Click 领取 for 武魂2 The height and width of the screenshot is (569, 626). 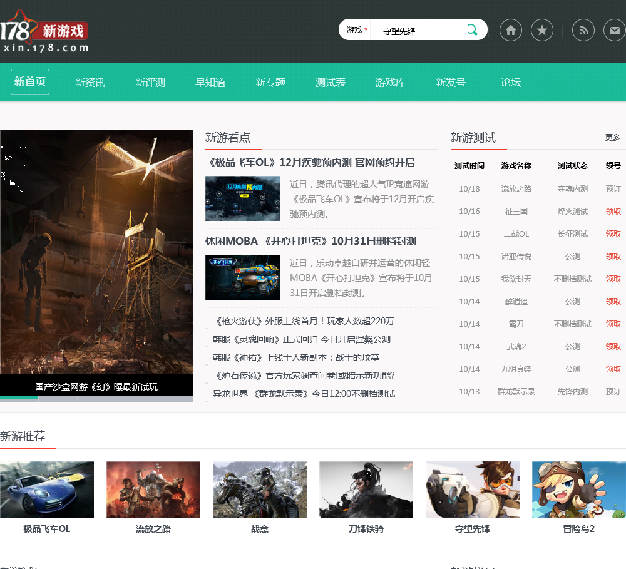point(613,347)
